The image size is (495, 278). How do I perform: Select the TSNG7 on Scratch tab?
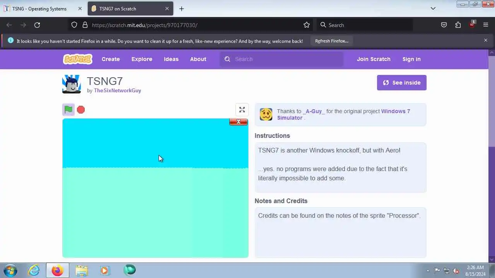(x=130, y=8)
